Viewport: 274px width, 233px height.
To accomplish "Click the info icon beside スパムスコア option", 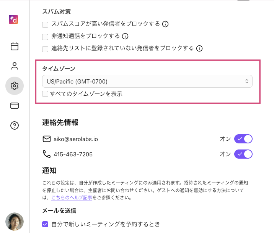I will (x=165, y=24).
